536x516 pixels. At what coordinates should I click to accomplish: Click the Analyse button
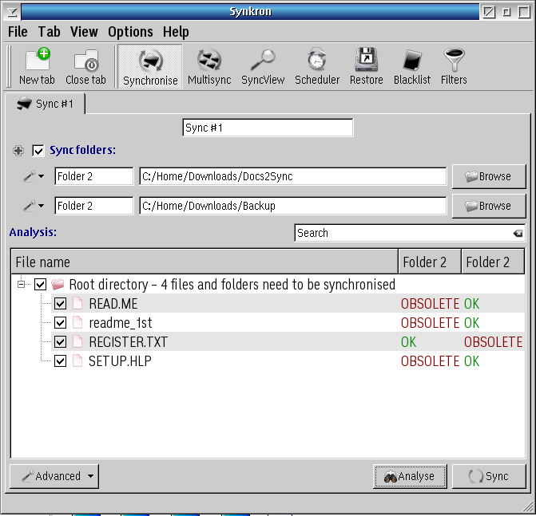(410, 476)
